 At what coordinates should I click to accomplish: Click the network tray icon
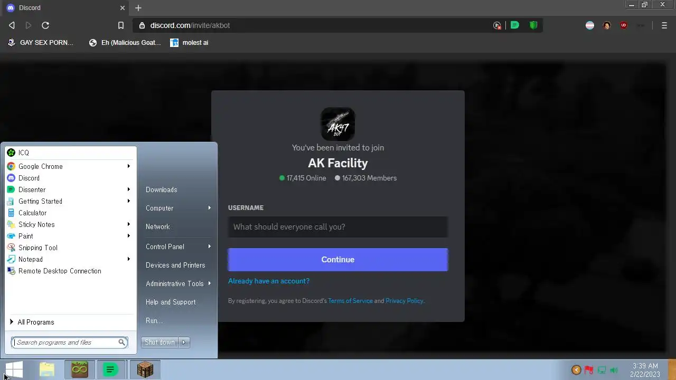coord(602,370)
